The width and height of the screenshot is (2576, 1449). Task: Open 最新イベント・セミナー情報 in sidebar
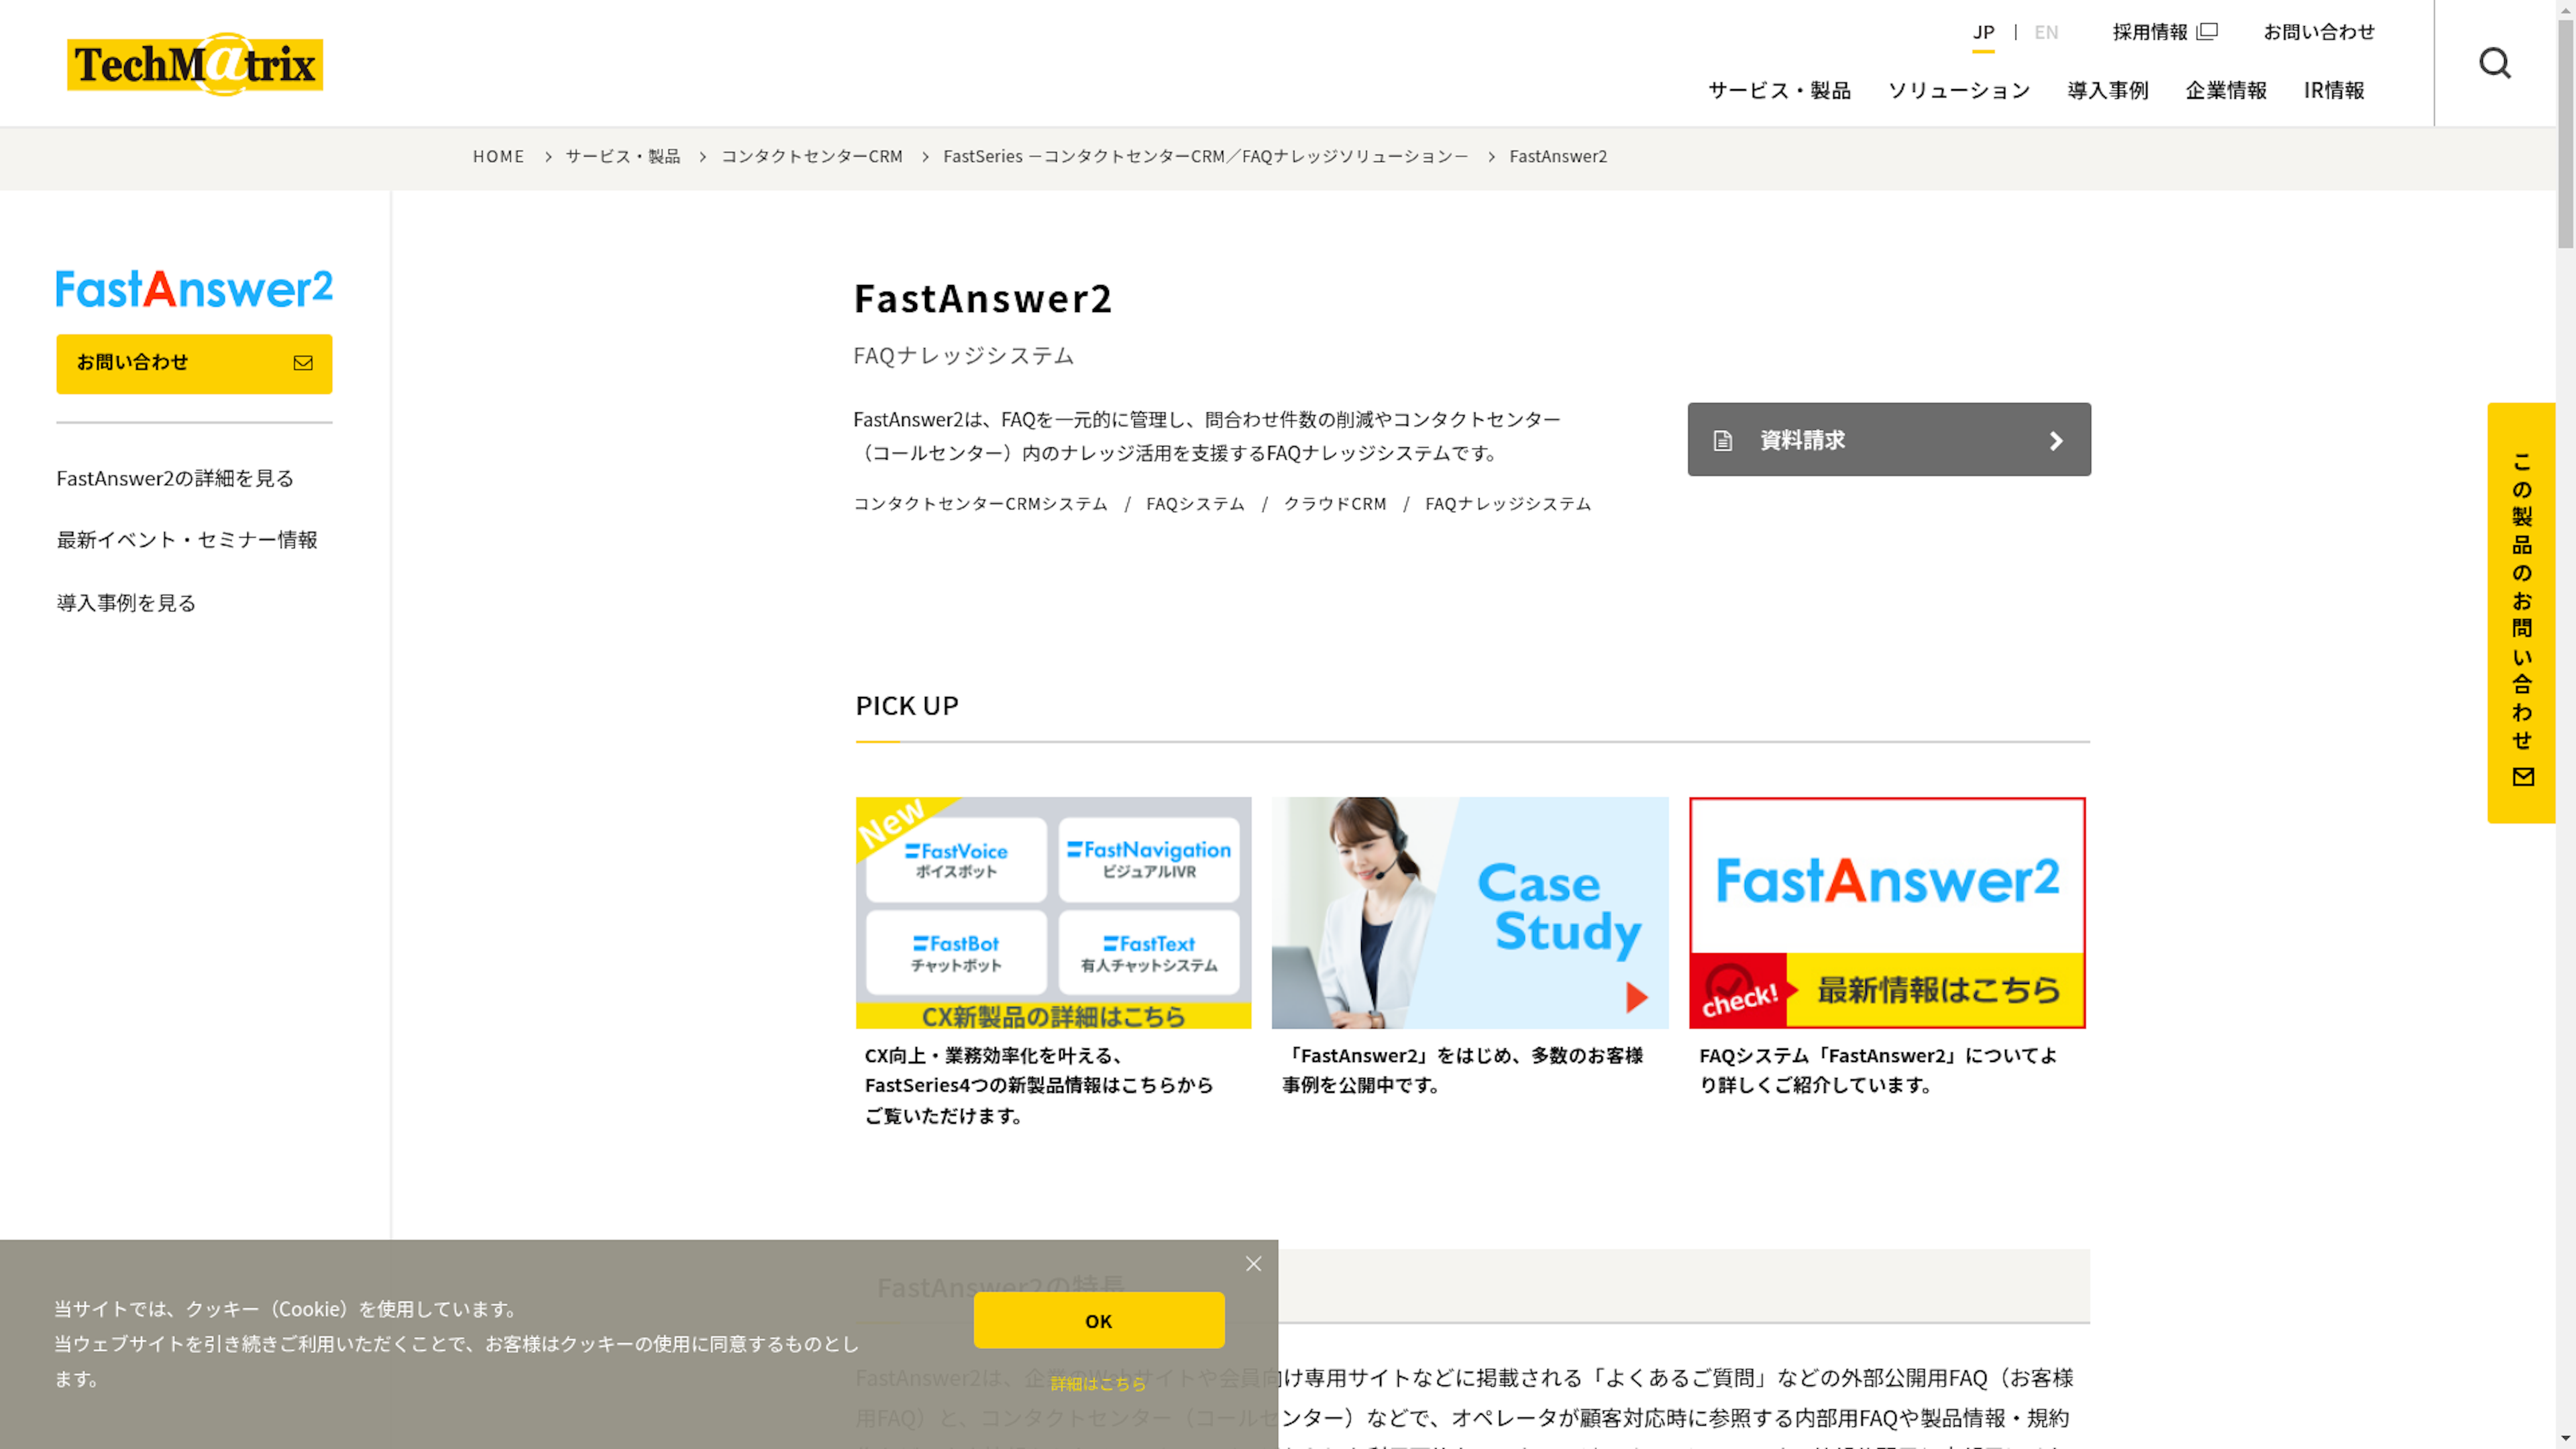click(x=187, y=540)
